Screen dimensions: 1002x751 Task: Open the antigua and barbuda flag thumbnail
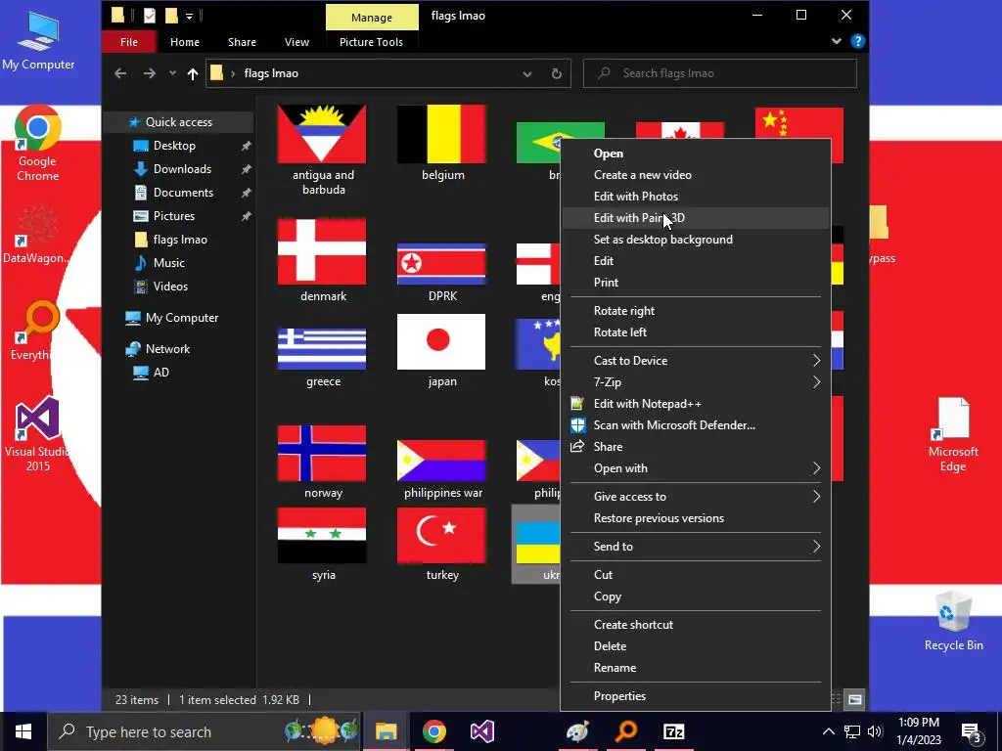322,134
